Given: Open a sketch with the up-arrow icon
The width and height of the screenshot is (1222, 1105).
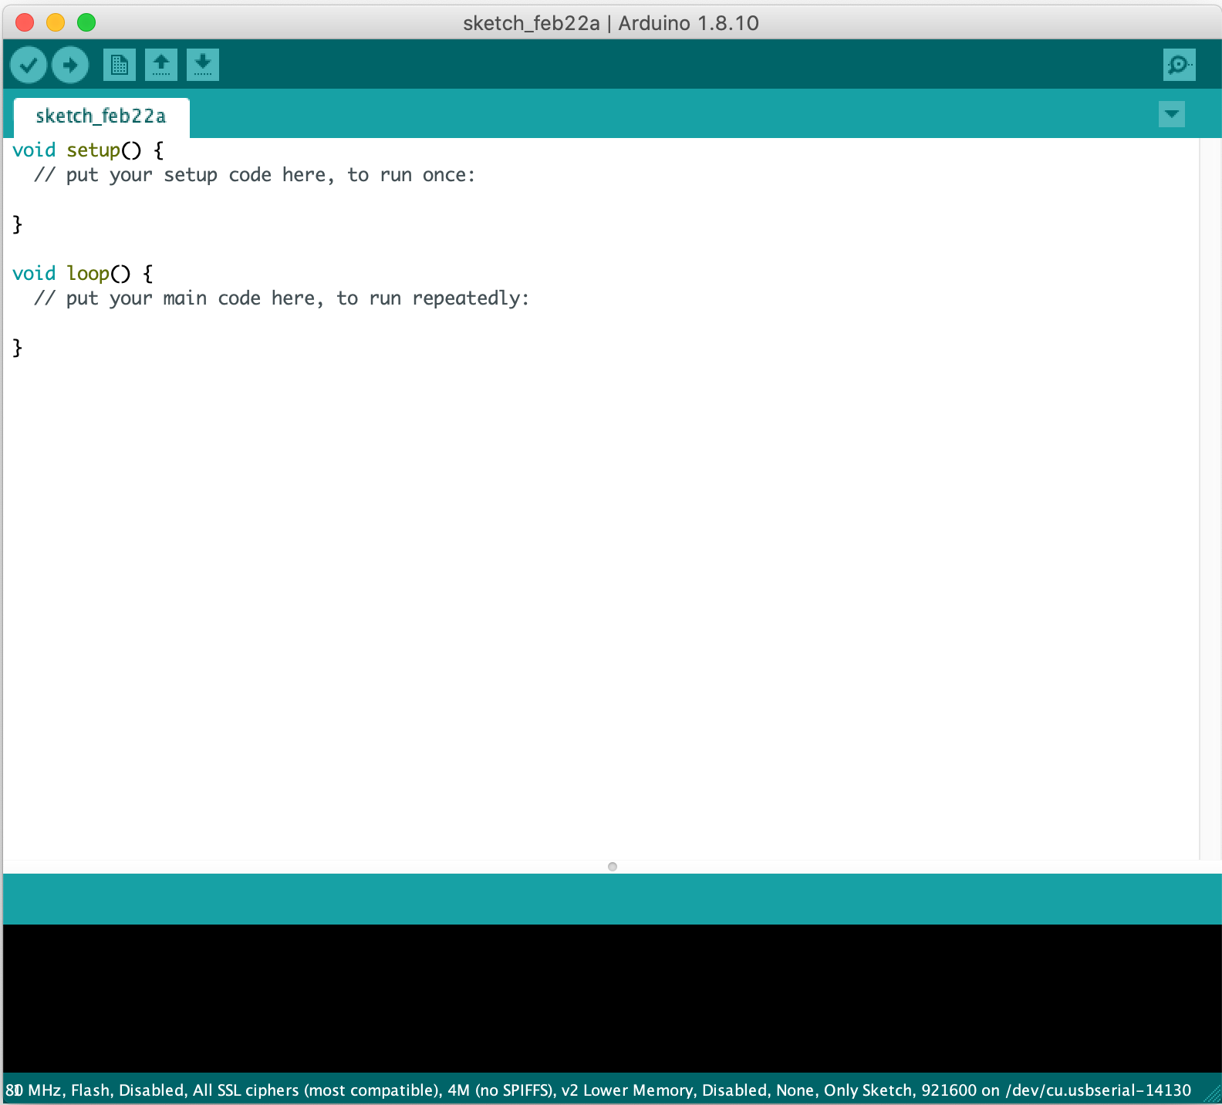Looking at the screenshot, I should coord(161,65).
